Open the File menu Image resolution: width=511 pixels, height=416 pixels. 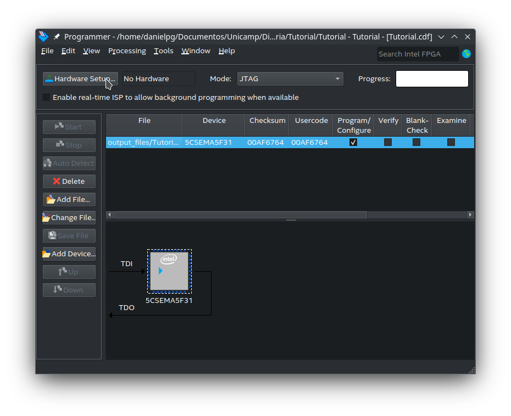(x=47, y=51)
